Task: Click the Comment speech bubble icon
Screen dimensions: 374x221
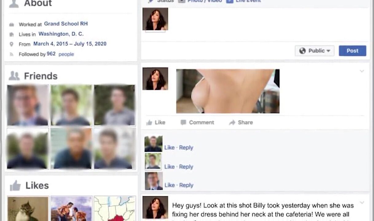Action: [x=183, y=122]
